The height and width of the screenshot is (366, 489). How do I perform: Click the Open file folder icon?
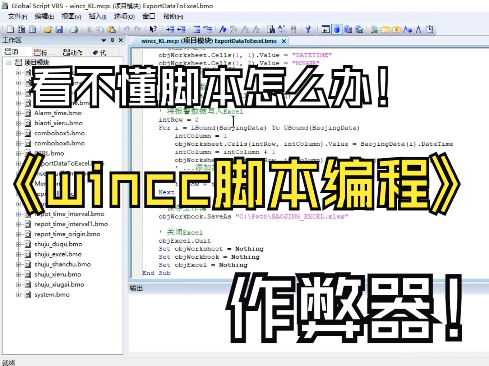click(48, 29)
